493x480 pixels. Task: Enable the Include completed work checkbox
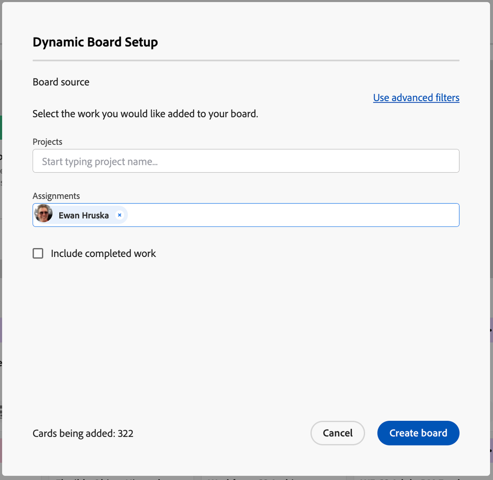pos(38,254)
